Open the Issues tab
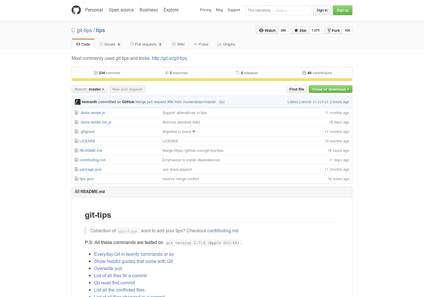 pyautogui.click(x=110, y=44)
